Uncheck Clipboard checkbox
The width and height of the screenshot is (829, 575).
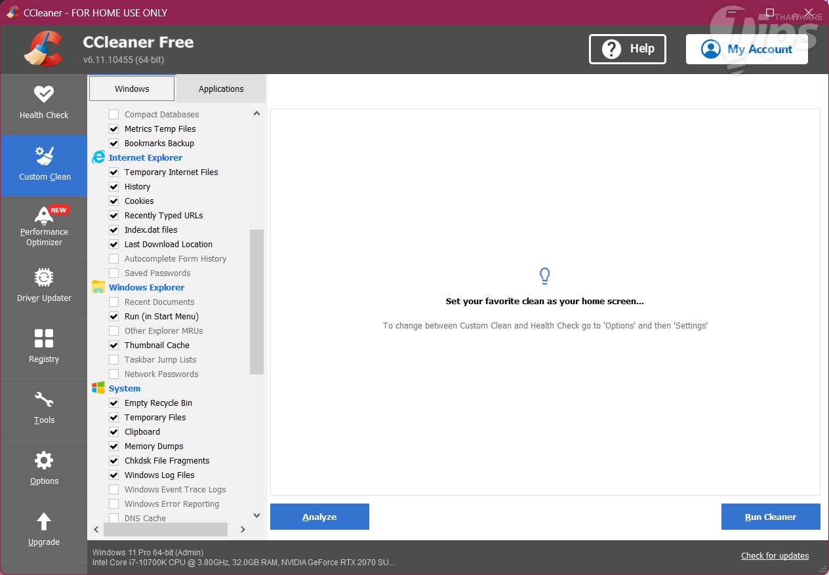tap(114, 431)
